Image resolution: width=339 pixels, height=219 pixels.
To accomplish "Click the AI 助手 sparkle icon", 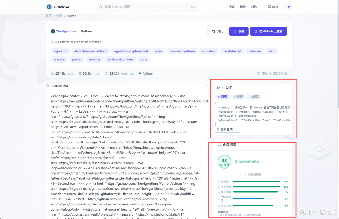I will point(218,88).
